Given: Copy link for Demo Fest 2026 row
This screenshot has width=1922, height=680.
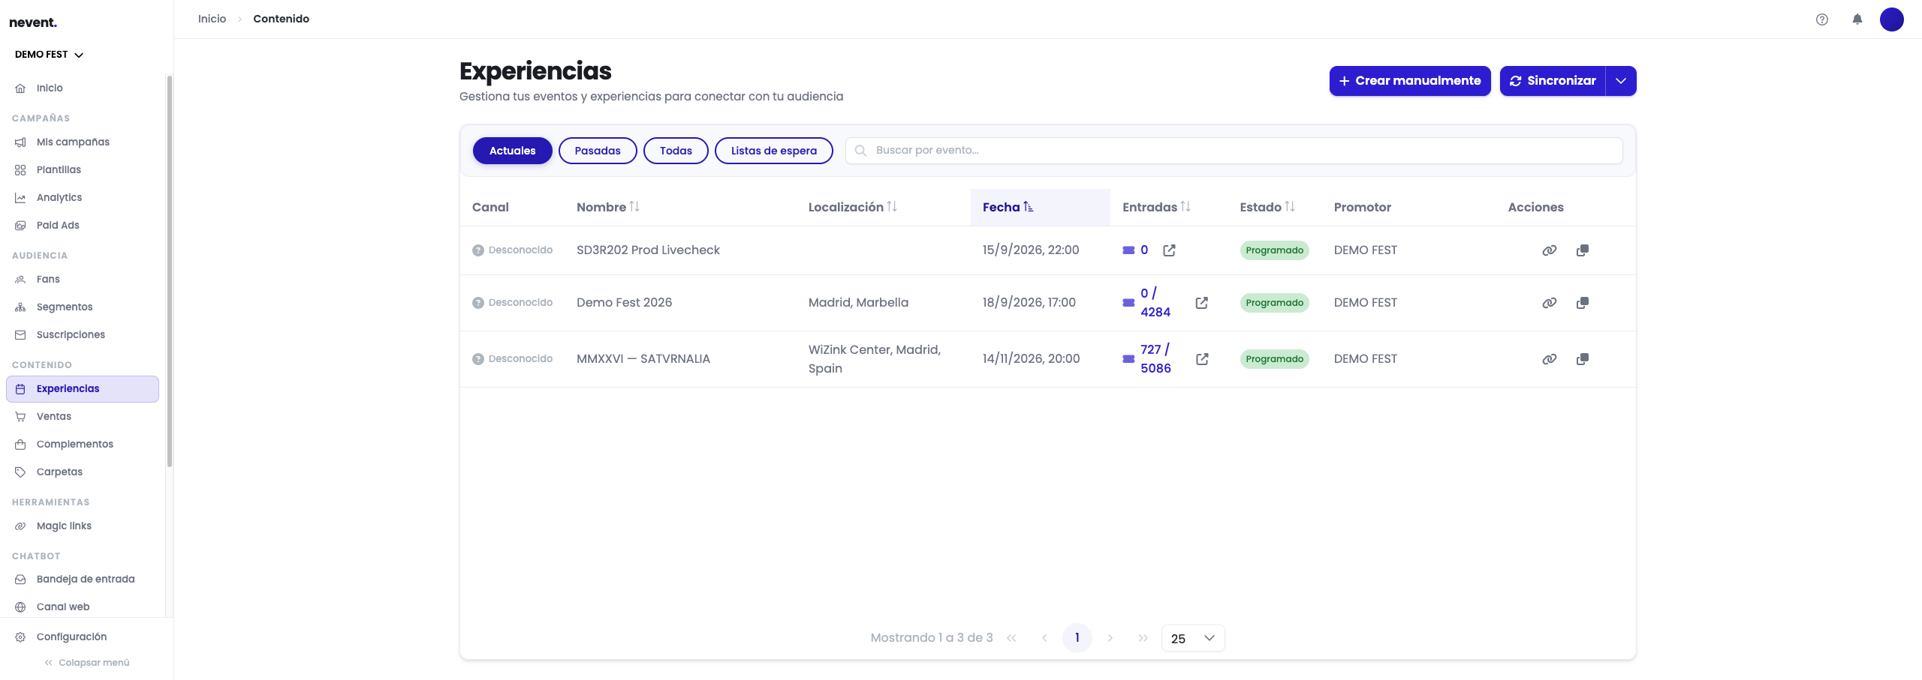Looking at the screenshot, I should pos(1550,303).
